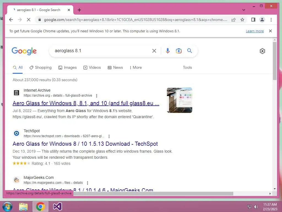The width and height of the screenshot is (282, 212).
Task: Switch to Images results tab
Action: [67, 68]
